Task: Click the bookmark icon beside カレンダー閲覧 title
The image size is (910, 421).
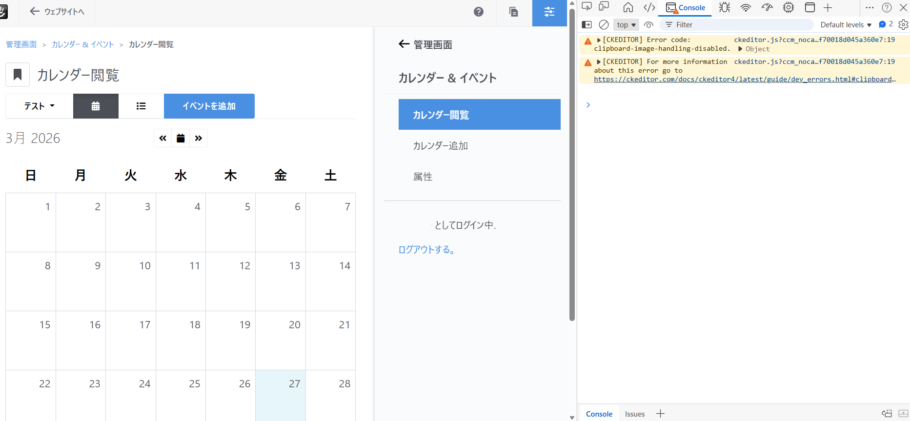Action: click(18, 75)
